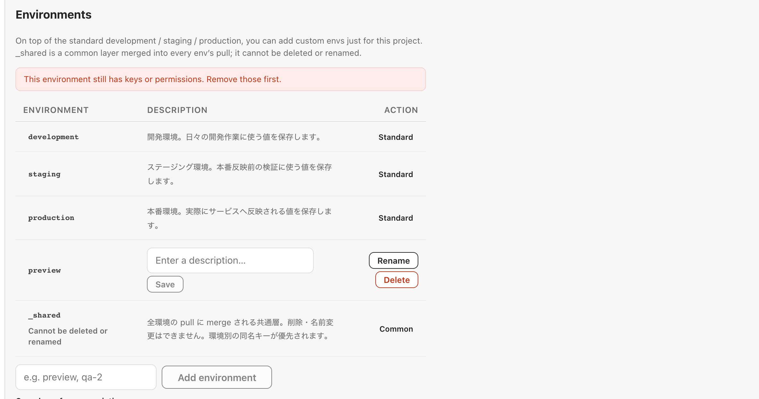Click the Standard label in development row
The height and width of the screenshot is (399, 759).
pos(396,137)
